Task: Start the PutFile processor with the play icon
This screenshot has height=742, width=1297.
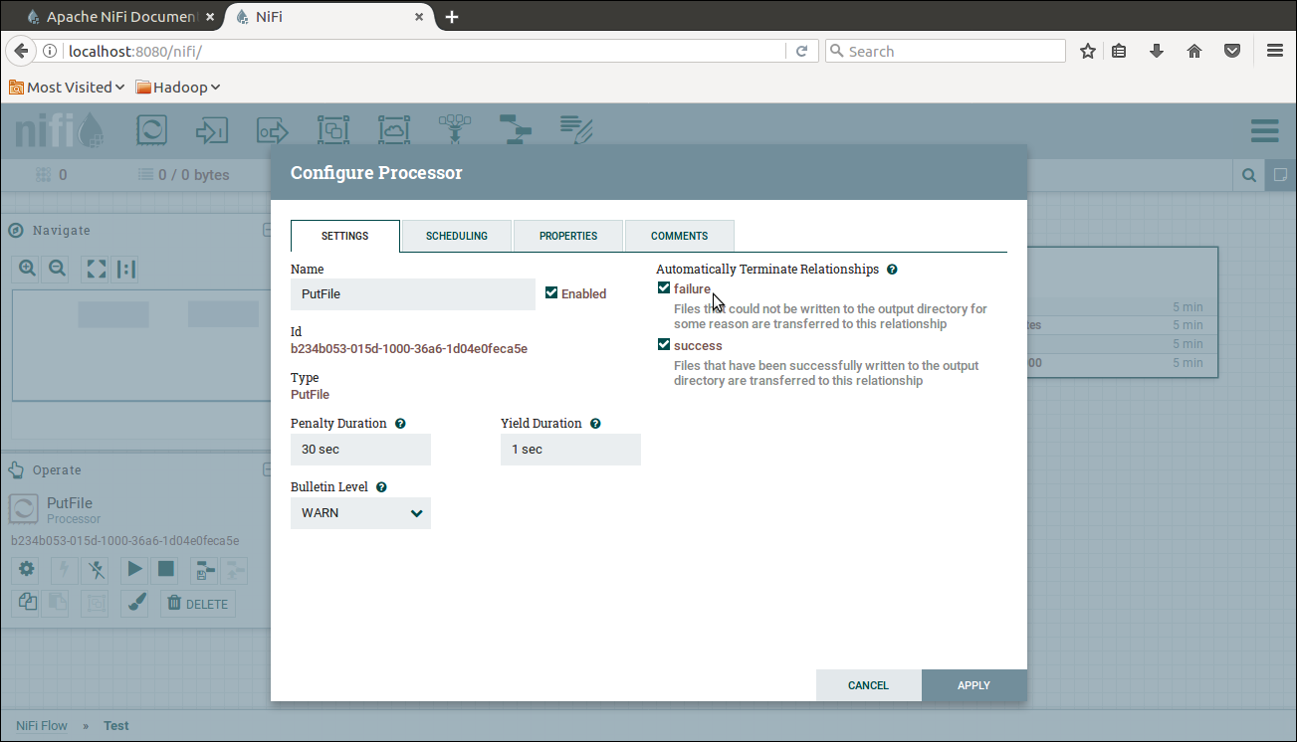Action: click(x=133, y=569)
